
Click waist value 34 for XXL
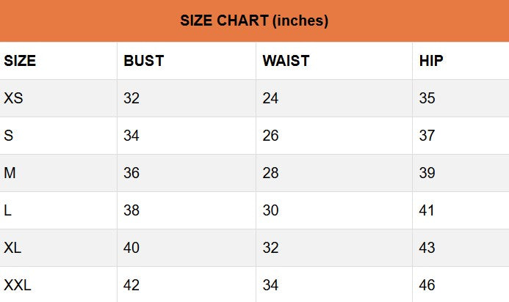tap(270, 285)
